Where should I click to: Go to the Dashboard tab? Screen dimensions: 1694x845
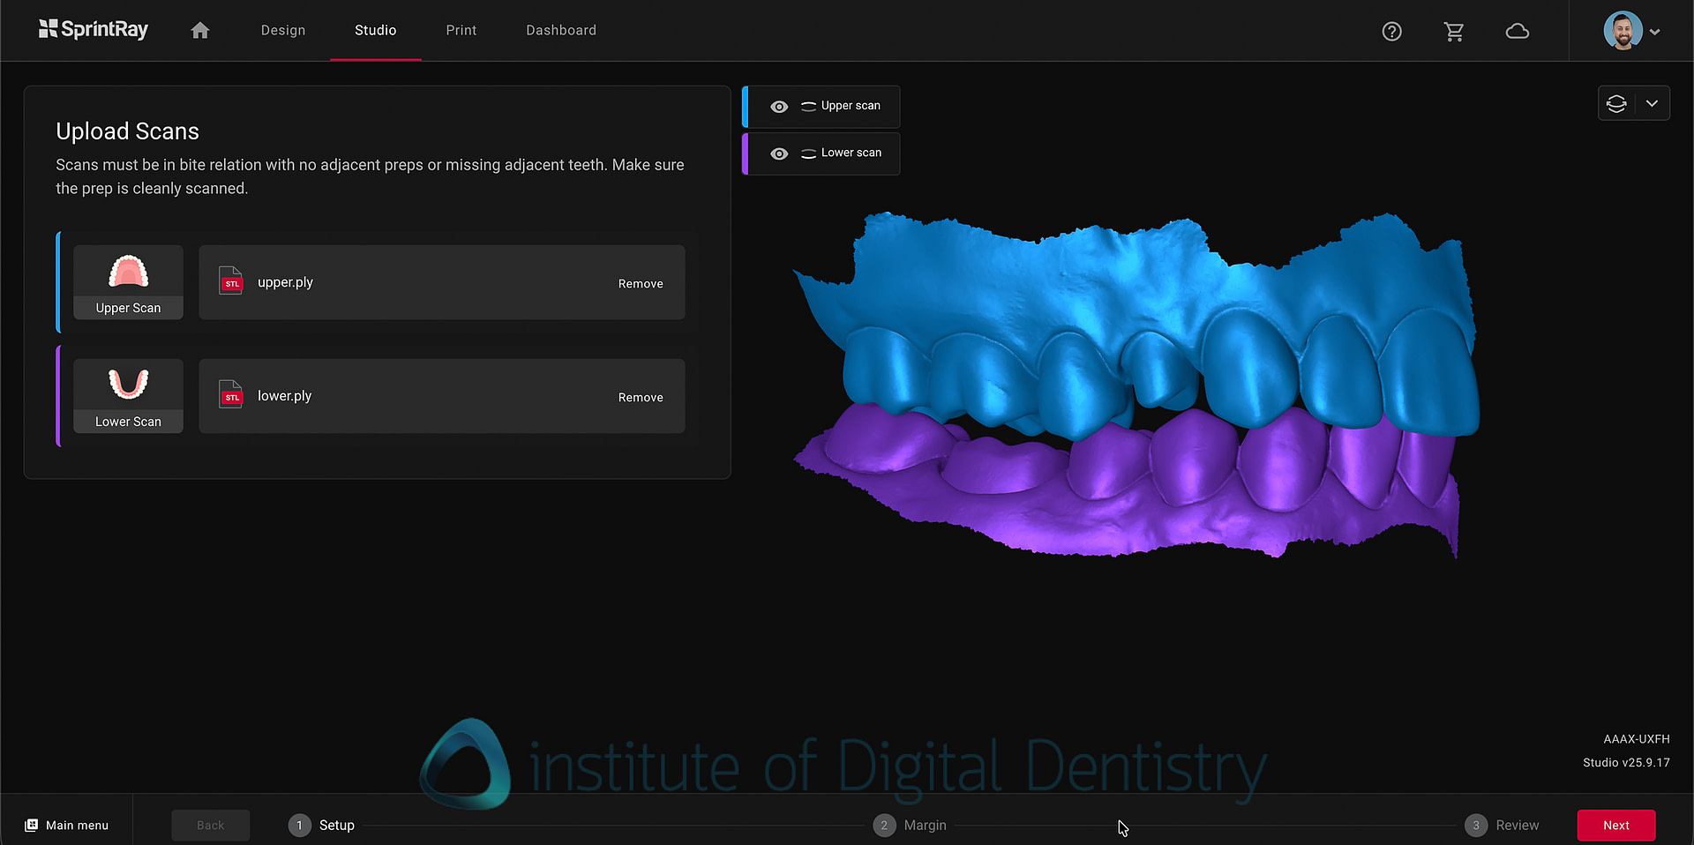coord(561,31)
